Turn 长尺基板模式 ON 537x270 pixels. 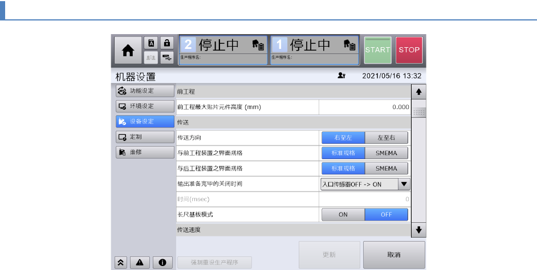343,214
